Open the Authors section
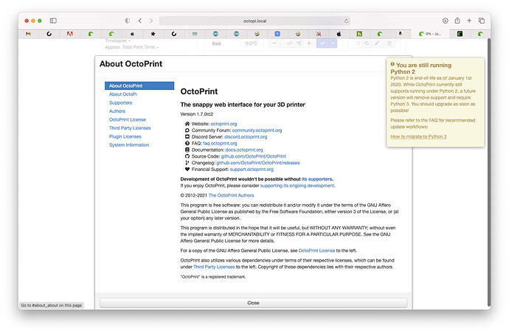 click(x=117, y=111)
